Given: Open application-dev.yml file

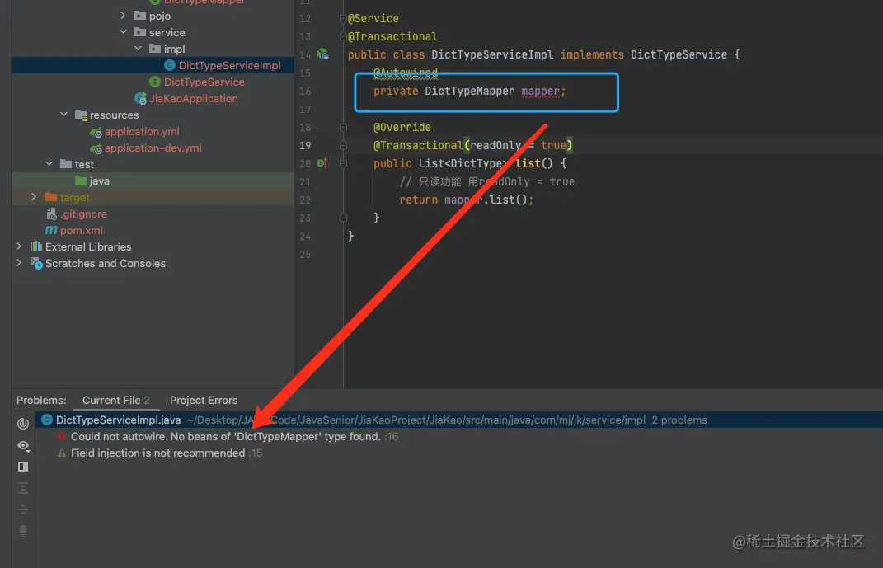Looking at the screenshot, I should coord(153,148).
